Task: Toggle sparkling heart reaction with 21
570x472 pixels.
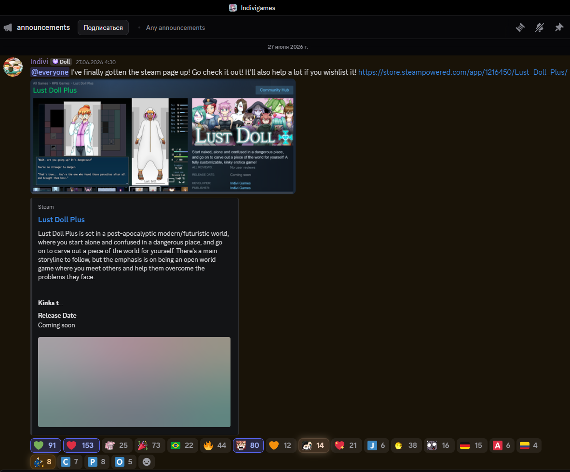Action: pos(346,445)
